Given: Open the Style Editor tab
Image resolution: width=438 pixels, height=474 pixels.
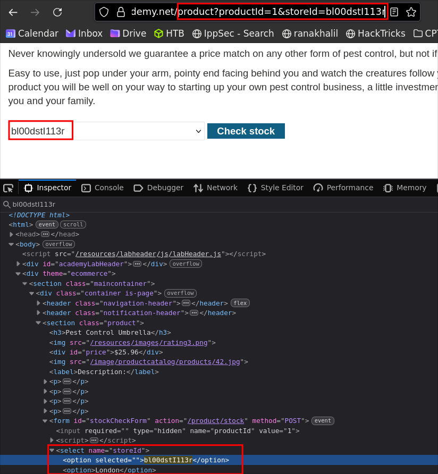Looking at the screenshot, I should point(275,188).
